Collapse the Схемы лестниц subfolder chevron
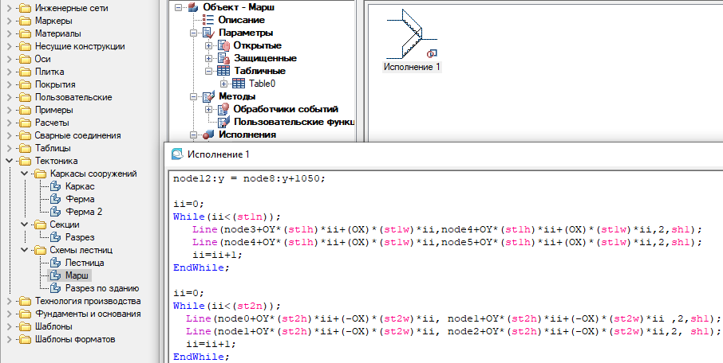This screenshot has height=363, width=723. point(25,250)
